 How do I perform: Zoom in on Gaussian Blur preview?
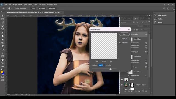(x=111, y=61)
